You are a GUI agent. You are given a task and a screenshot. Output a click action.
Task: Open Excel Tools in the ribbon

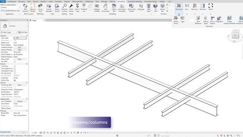pos(40,8)
